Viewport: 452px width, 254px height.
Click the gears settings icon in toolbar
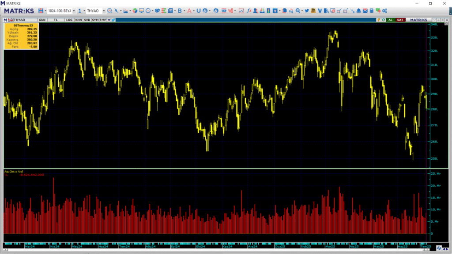(x=384, y=11)
